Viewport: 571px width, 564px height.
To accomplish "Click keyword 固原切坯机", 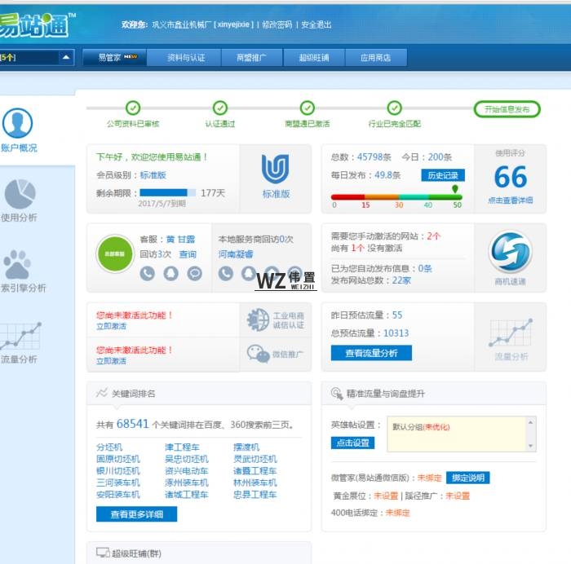I will coord(118,459).
